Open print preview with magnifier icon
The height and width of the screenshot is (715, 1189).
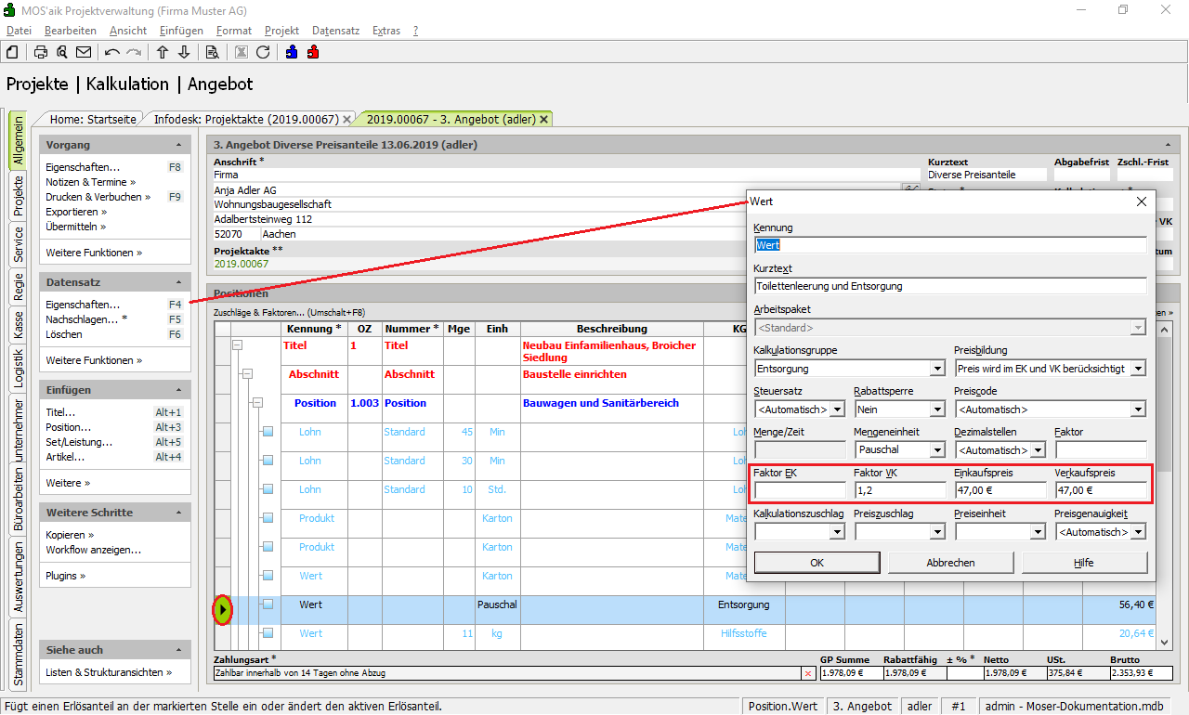coord(61,52)
